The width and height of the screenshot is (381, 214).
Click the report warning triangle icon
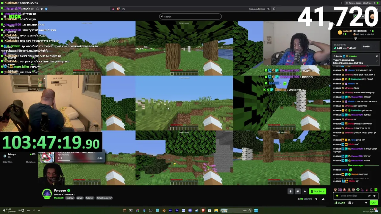[323, 199]
